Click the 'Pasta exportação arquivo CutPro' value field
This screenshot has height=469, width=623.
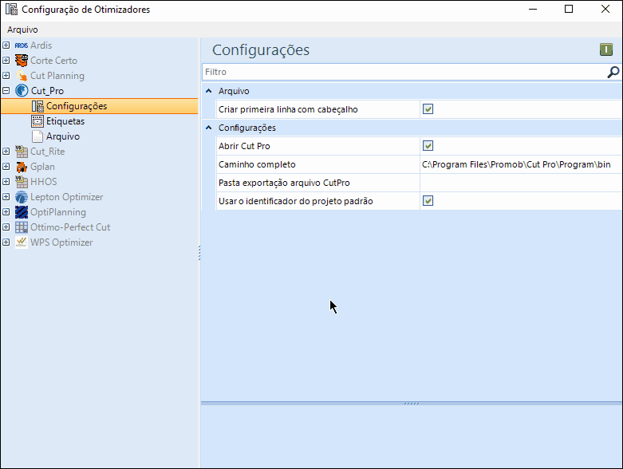coord(519,183)
